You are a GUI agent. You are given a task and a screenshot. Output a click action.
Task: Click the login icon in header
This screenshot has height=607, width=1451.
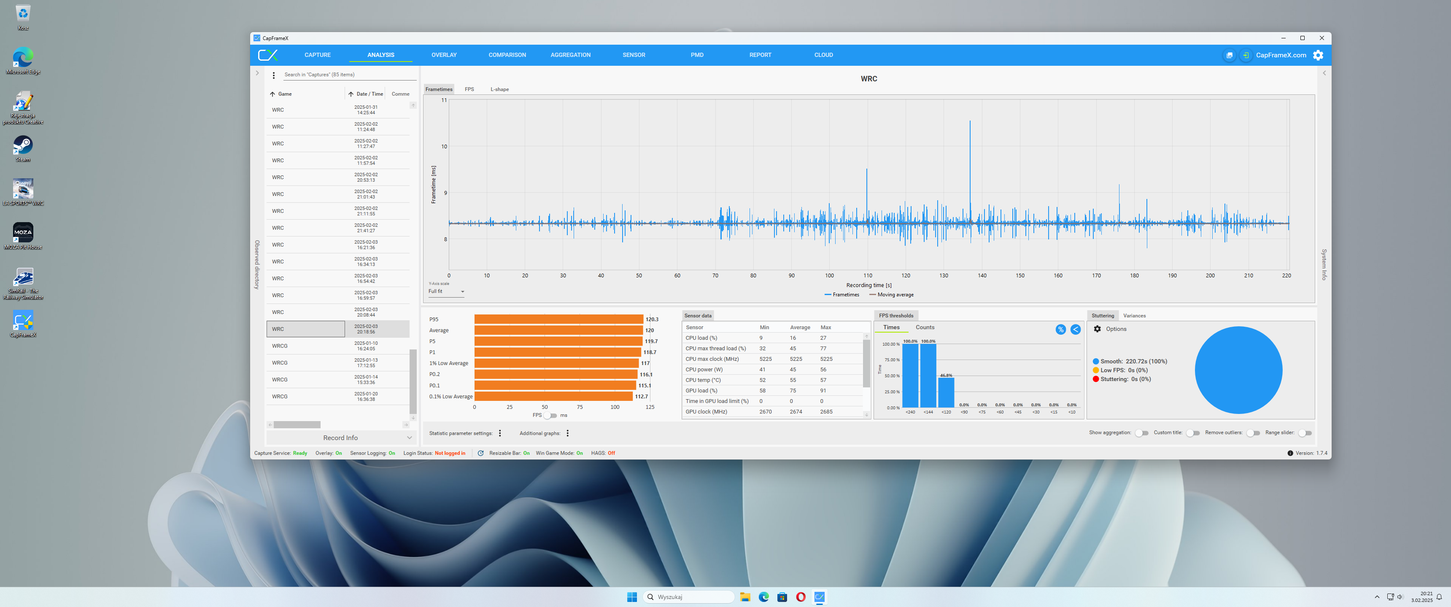(x=1246, y=55)
